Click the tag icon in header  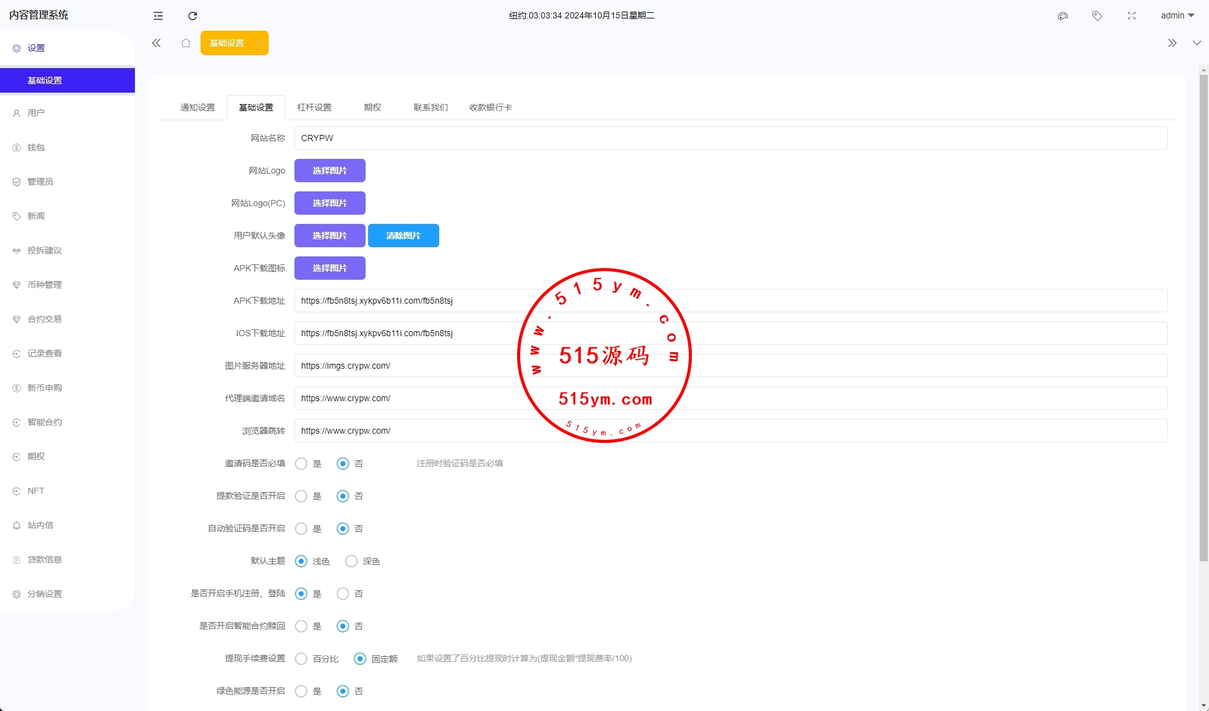(1097, 16)
